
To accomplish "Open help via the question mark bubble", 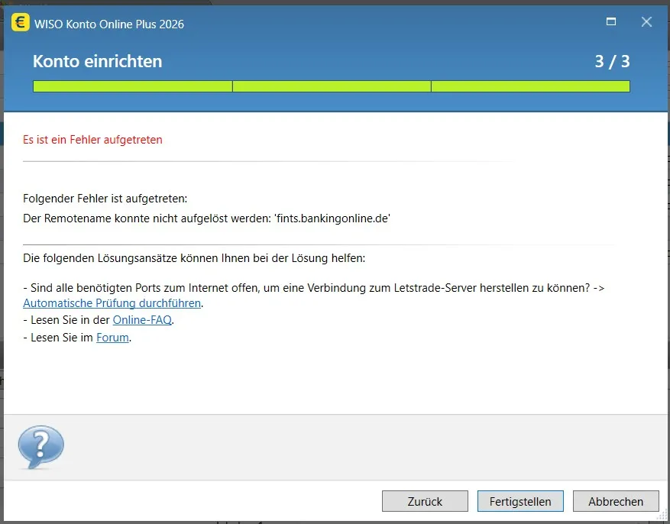I will click(40, 447).
